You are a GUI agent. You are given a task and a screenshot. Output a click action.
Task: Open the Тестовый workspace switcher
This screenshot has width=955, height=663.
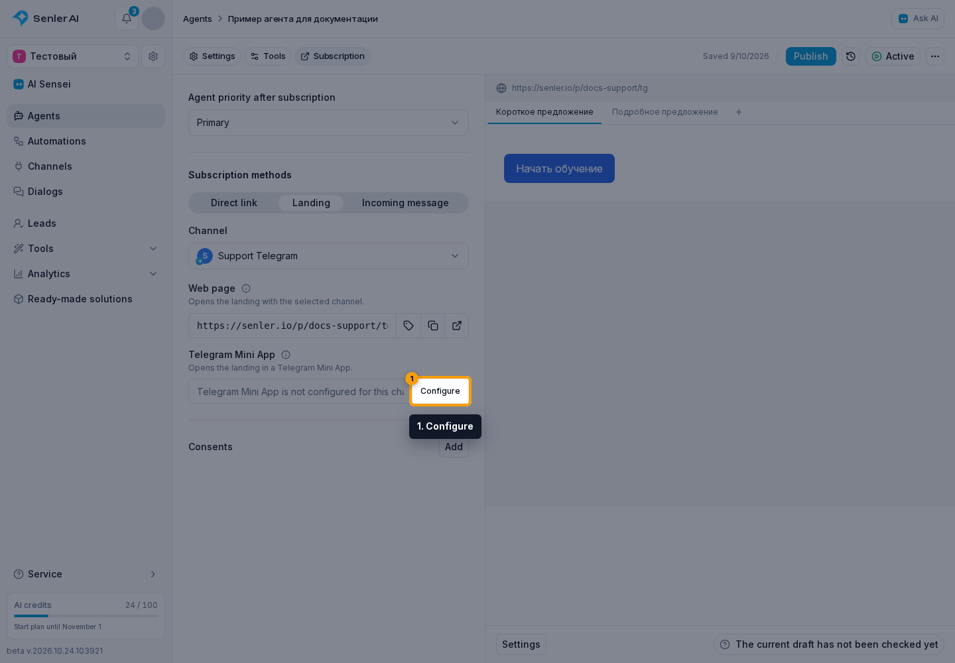73,56
